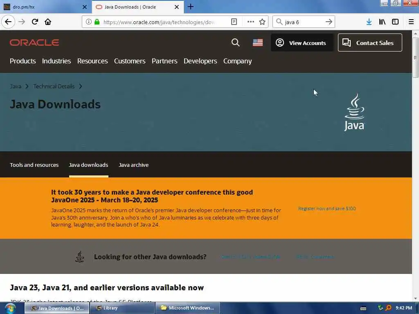Close the Java Downloads tab

point(177,7)
